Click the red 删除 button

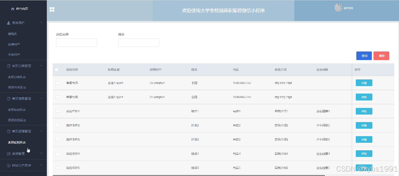381,56
